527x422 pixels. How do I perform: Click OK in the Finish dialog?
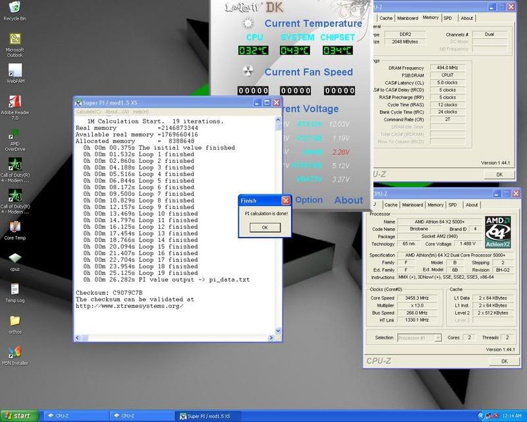click(x=264, y=227)
